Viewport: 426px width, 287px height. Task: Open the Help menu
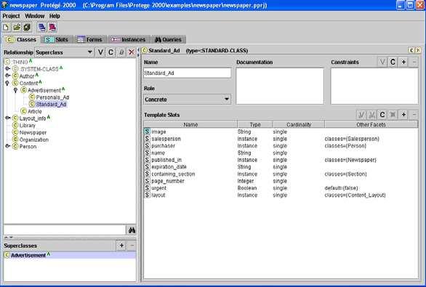(55, 16)
